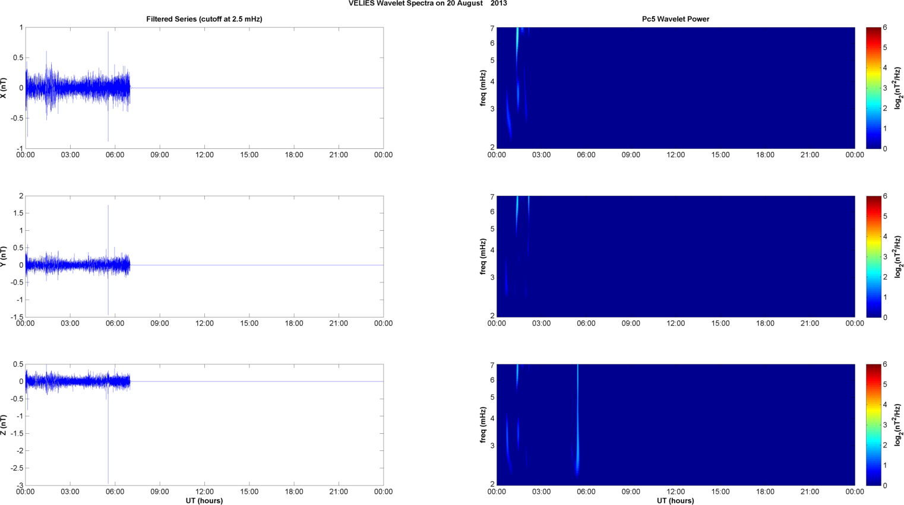904x505 pixels.
Task: Click the log2(nT²/Hz) label beside the bottom colorbar
Action: tap(899, 425)
